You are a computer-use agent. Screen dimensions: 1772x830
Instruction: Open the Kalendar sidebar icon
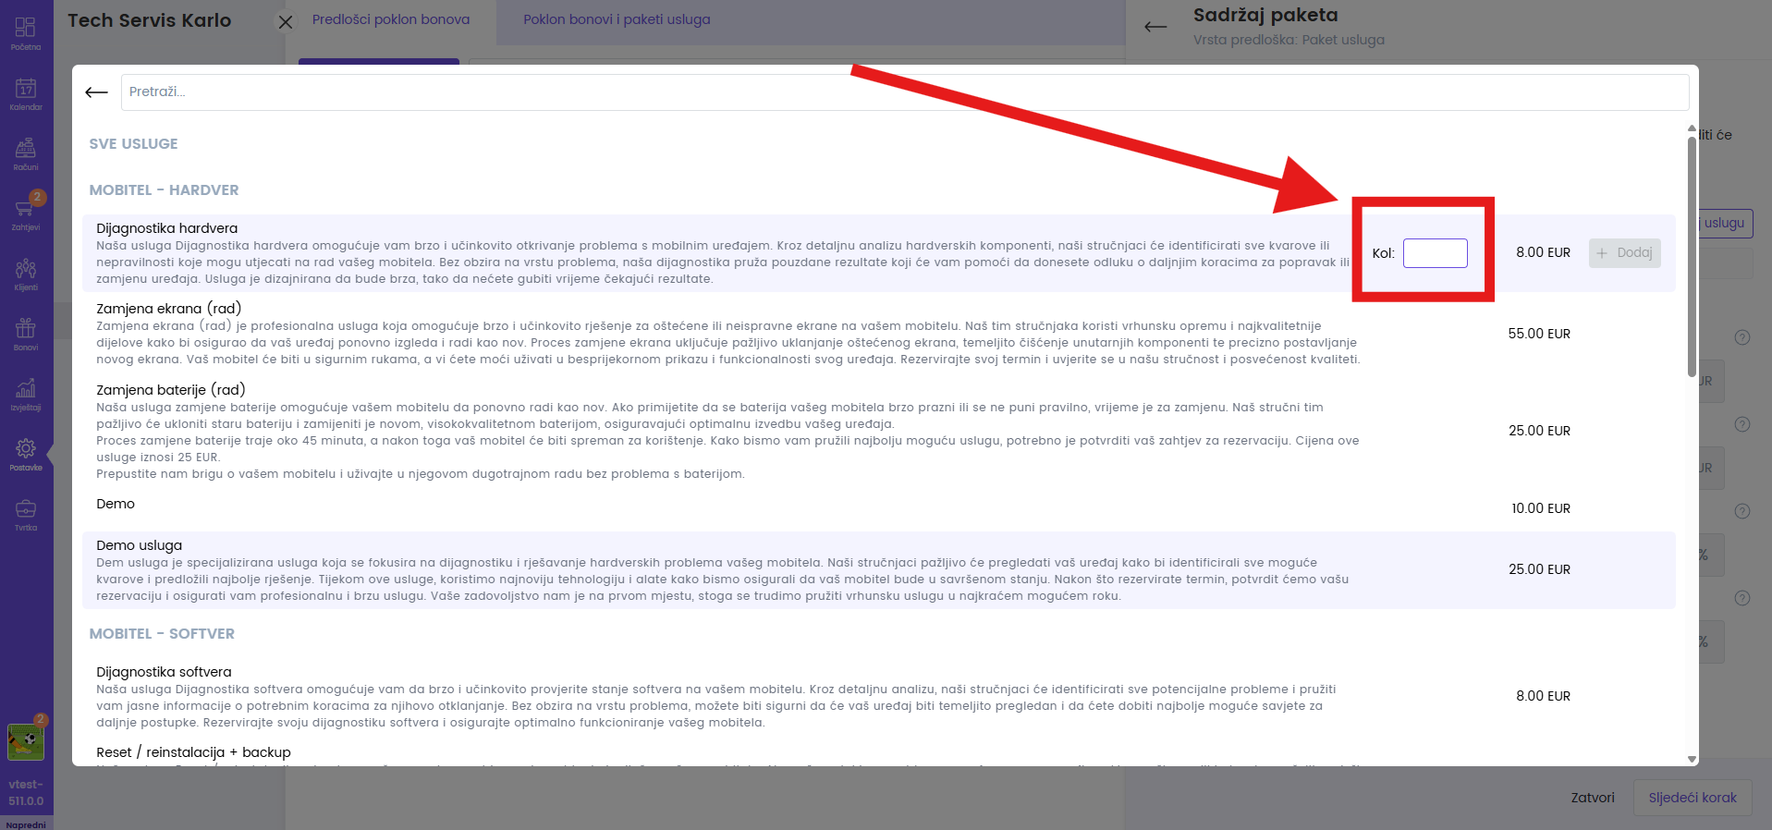[x=26, y=93]
